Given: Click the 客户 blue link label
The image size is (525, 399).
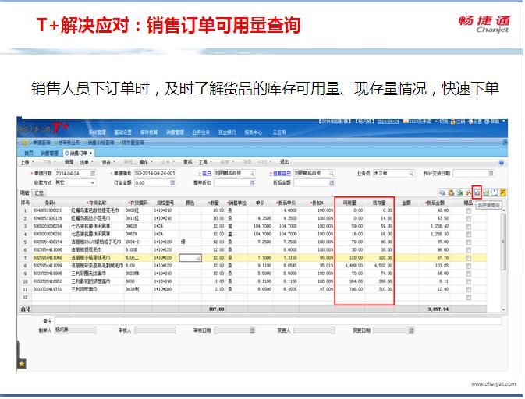Looking at the screenshot, I should [x=207, y=173].
